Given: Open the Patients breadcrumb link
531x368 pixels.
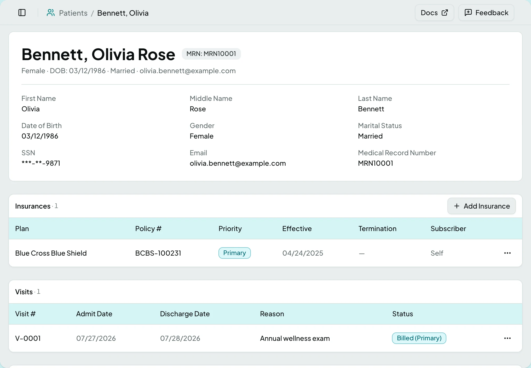Looking at the screenshot, I should (x=73, y=13).
